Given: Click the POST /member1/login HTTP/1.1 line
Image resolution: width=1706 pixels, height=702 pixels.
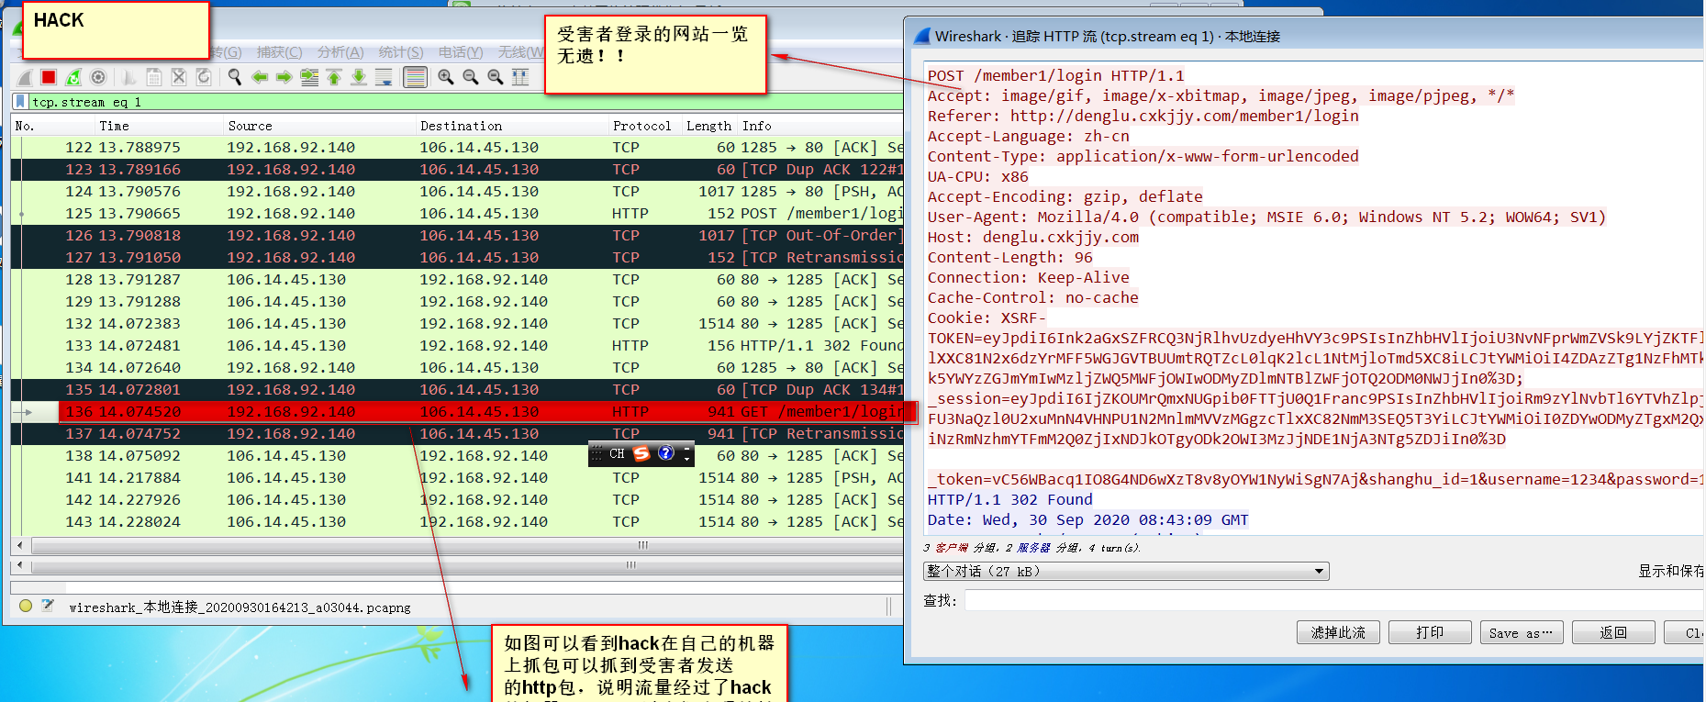Looking at the screenshot, I should point(1055,75).
